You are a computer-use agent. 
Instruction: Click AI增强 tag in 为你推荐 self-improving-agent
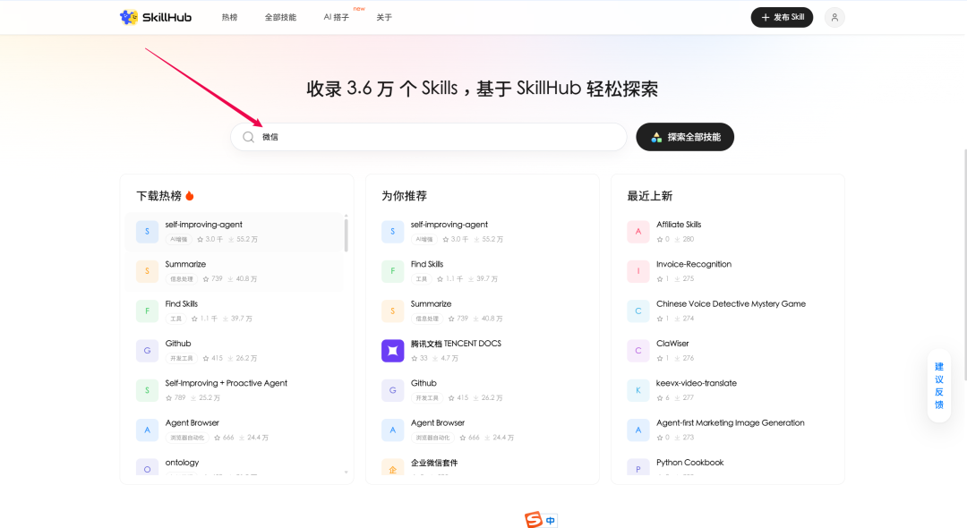click(x=424, y=239)
